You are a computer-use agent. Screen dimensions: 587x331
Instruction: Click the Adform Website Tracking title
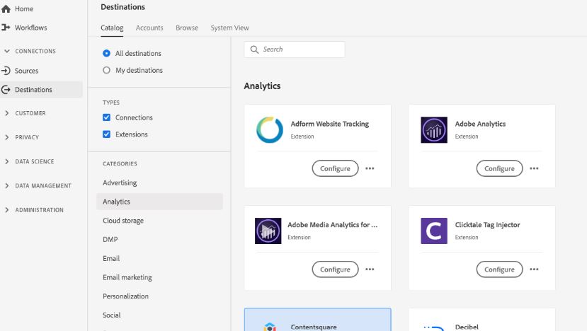[x=330, y=124]
